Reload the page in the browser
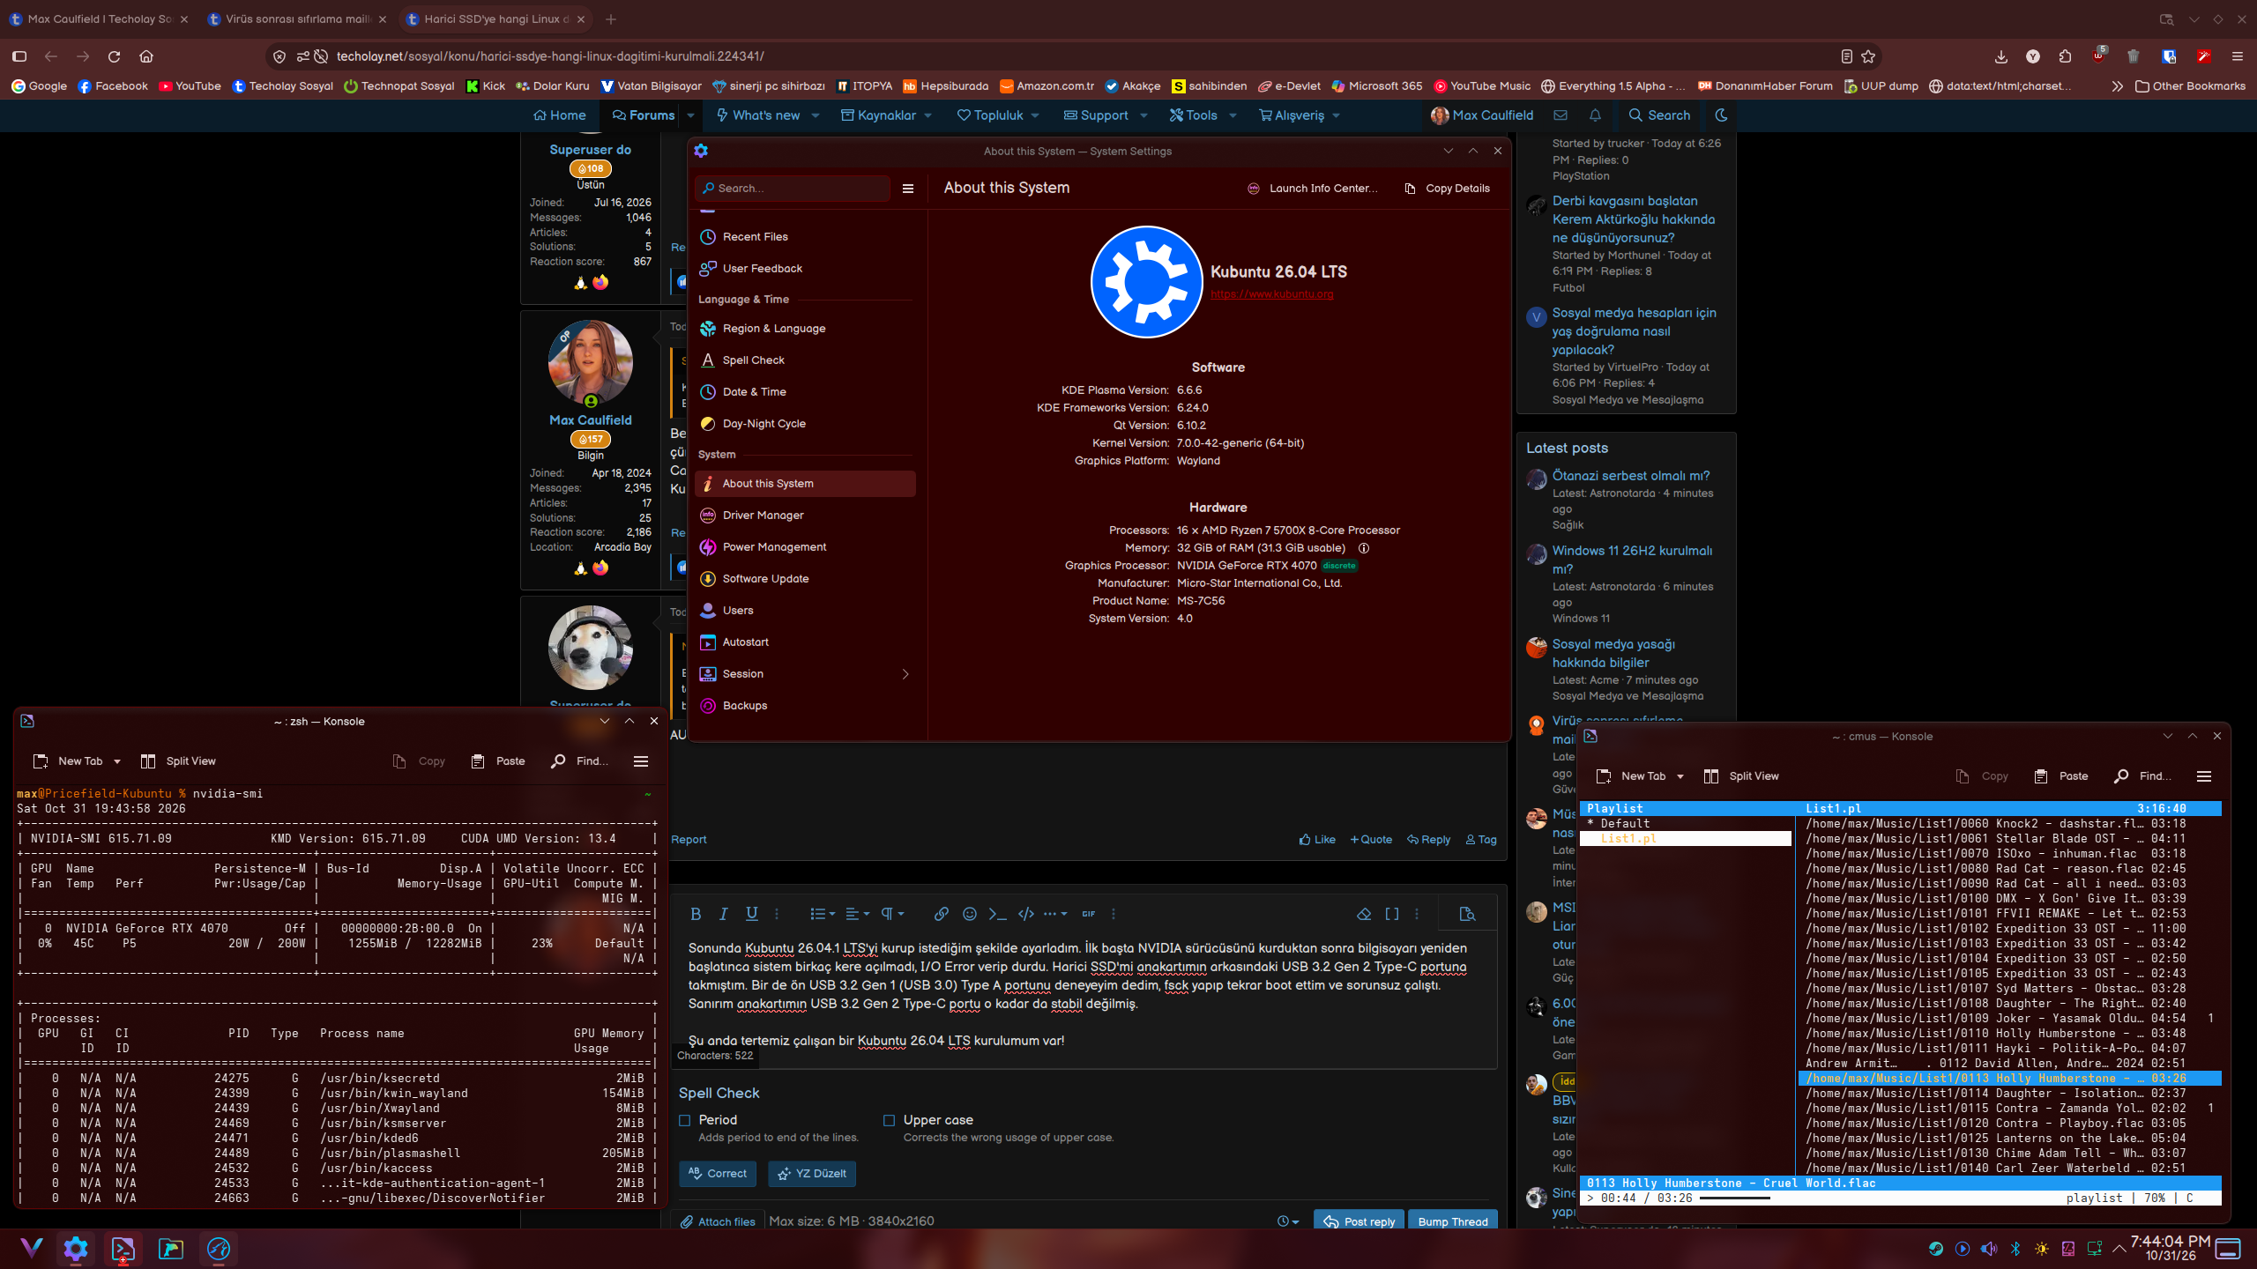Viewport: 2257px width, 1269px height. tap(114, 56)
